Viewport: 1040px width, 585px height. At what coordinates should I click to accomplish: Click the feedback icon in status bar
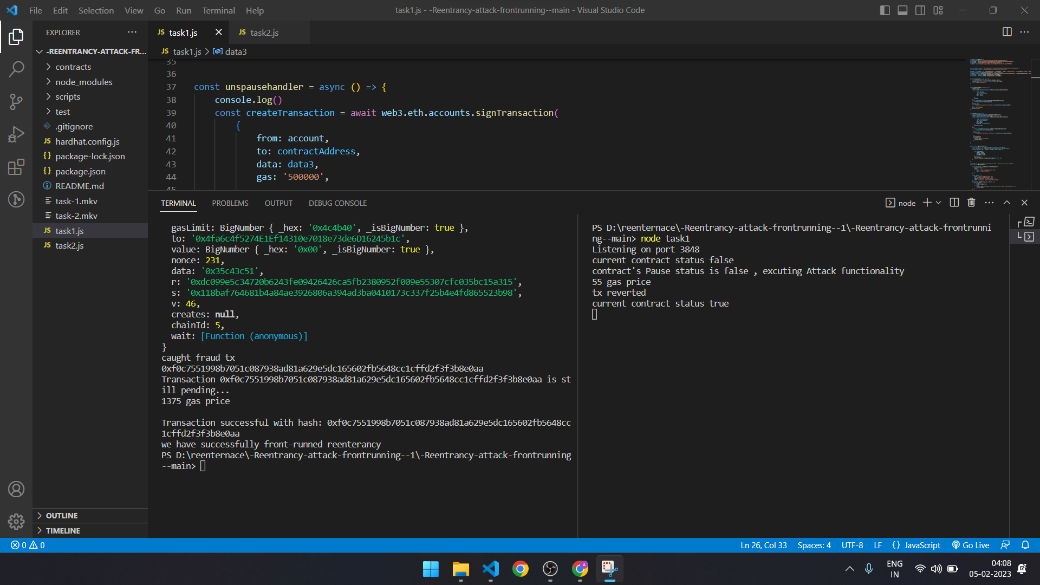coord(1005,545)
